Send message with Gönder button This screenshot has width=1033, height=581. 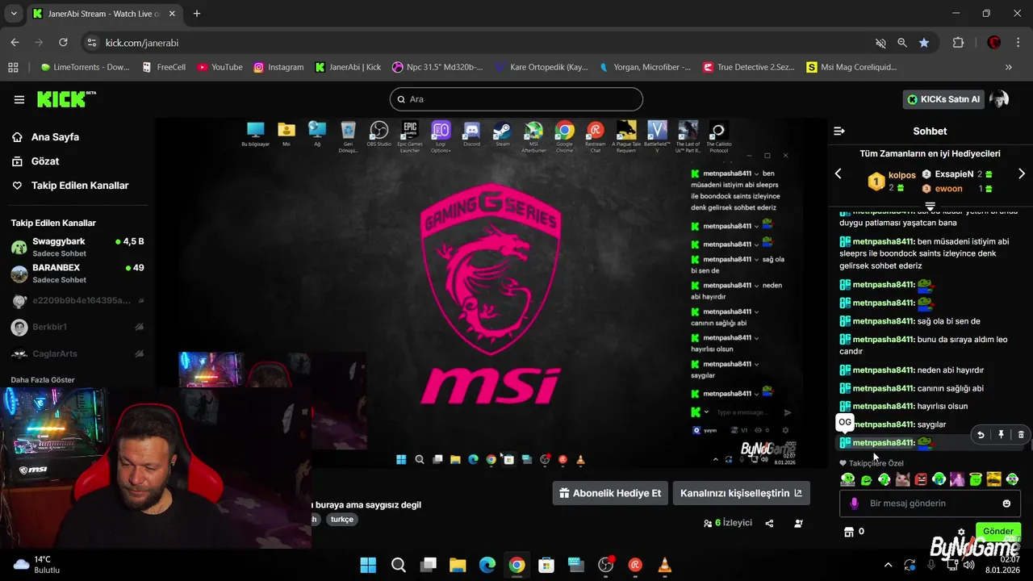point(998,532)
